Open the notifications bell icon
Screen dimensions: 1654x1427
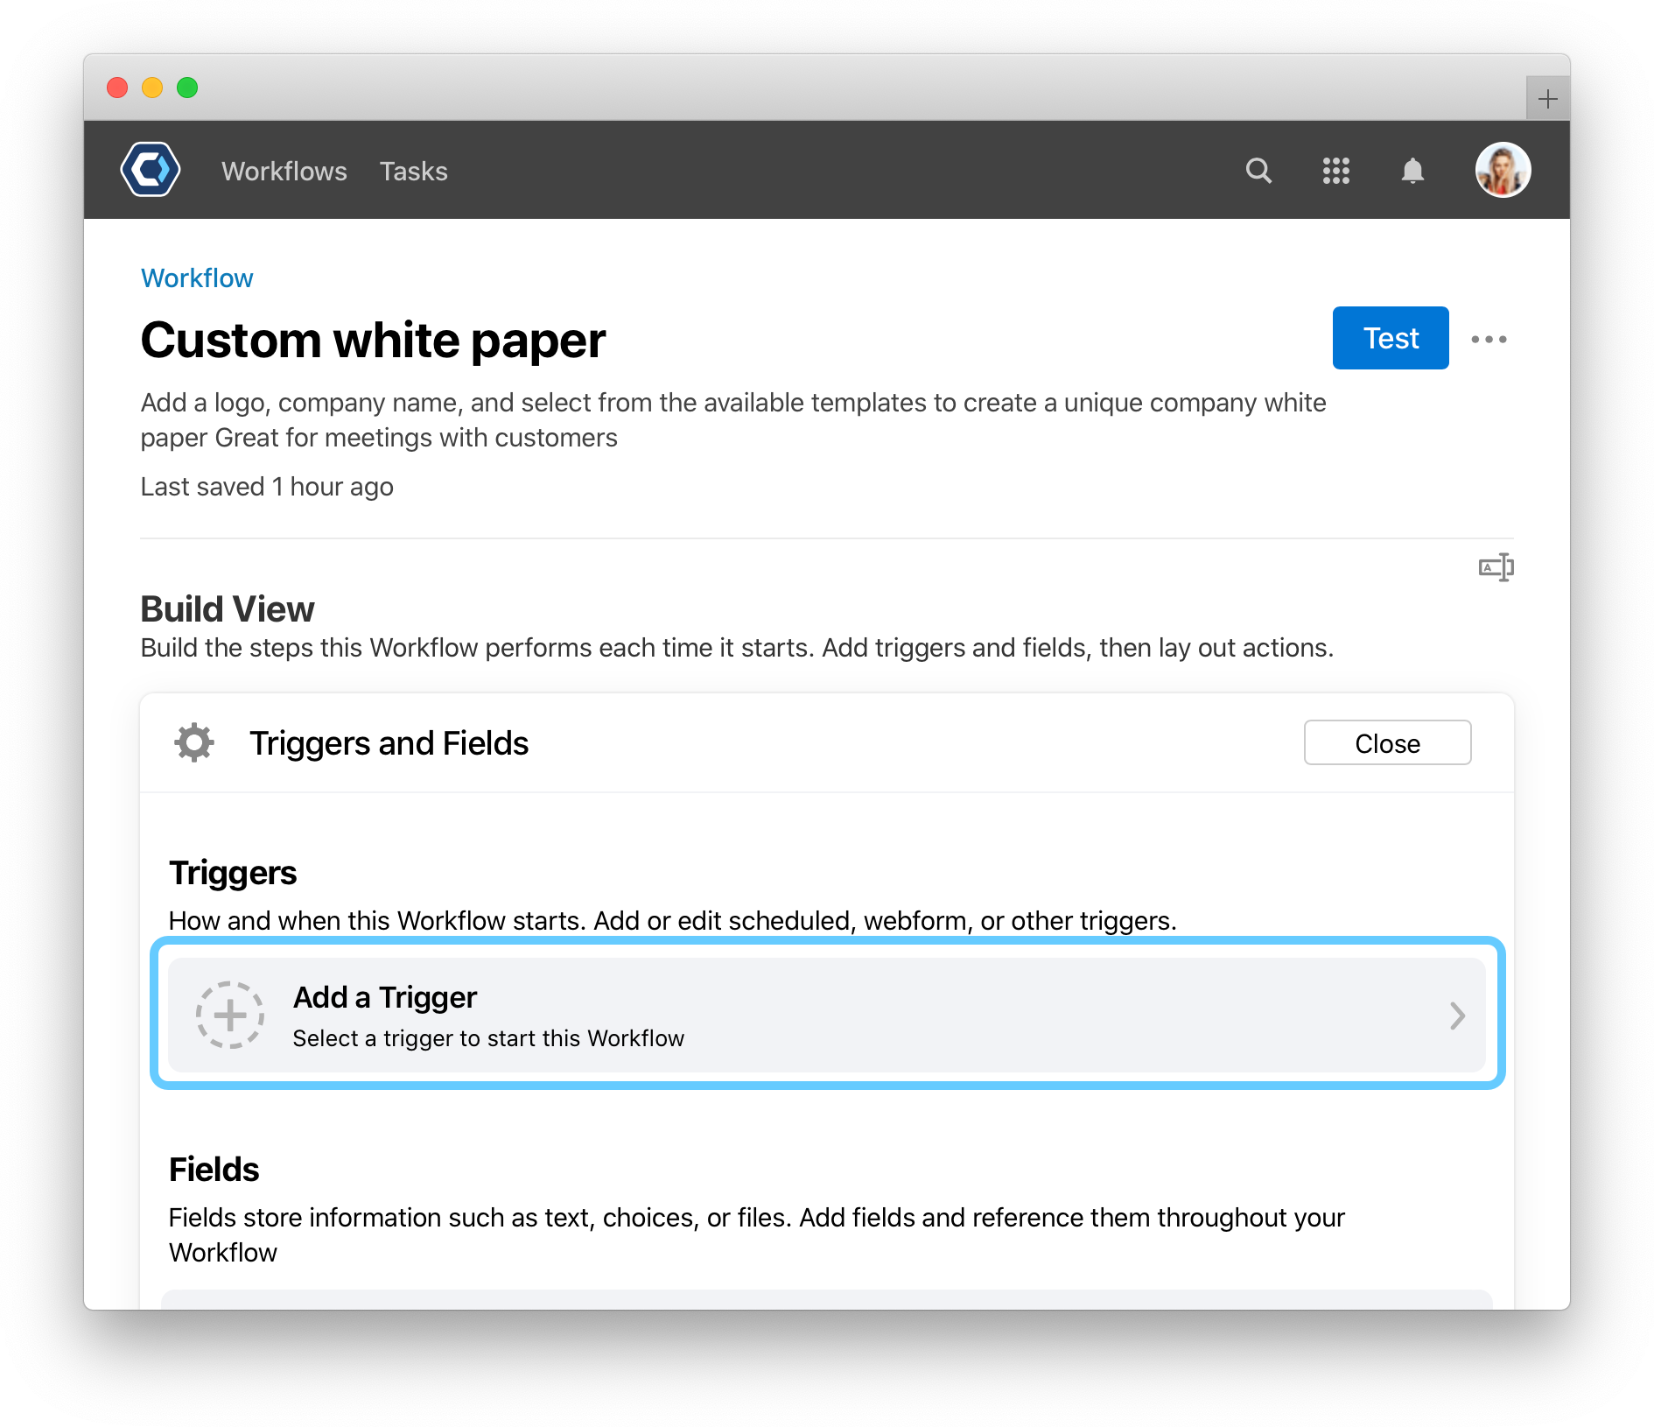(1412, 170)
